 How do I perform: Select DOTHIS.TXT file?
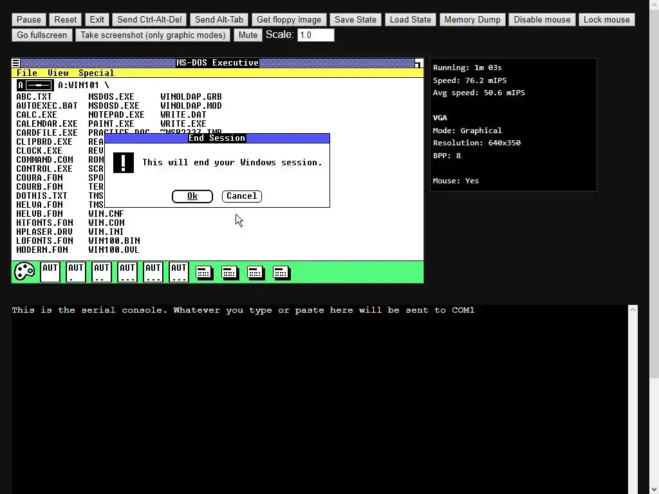tap(42, 196)
